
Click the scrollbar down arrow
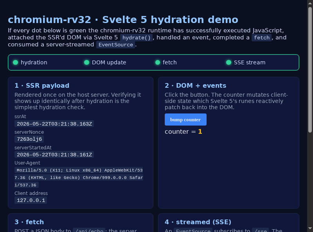[x=310, y=228]
